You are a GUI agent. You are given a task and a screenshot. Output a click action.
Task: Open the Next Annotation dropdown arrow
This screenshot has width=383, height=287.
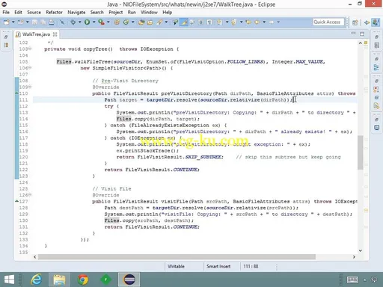(x=227, y=22)
